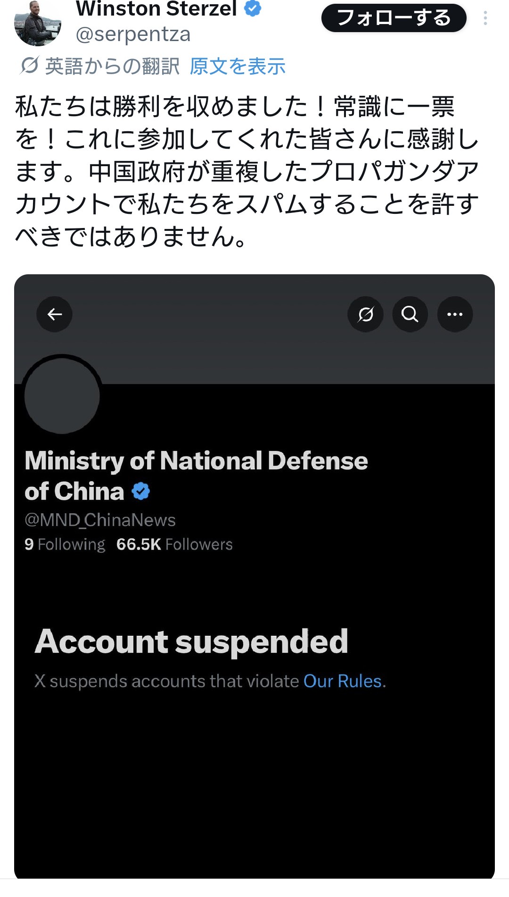Click the Grok icon in profile header
The height and width of the screenshot is (897, 509).
click(365, 314)
